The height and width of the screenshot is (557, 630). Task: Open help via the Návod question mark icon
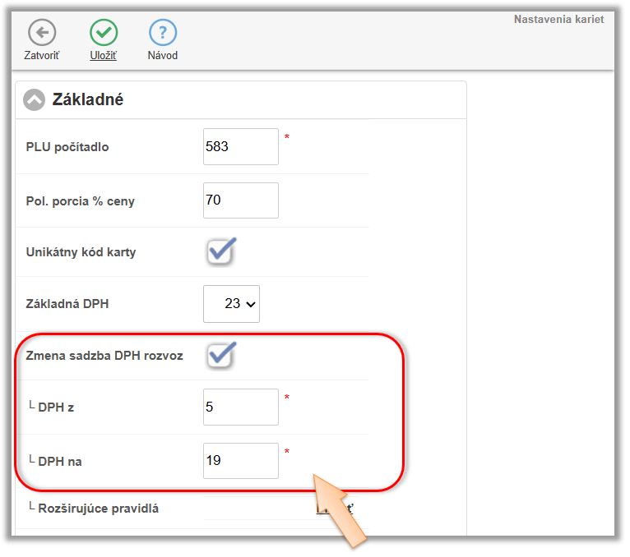click(163, 33)
